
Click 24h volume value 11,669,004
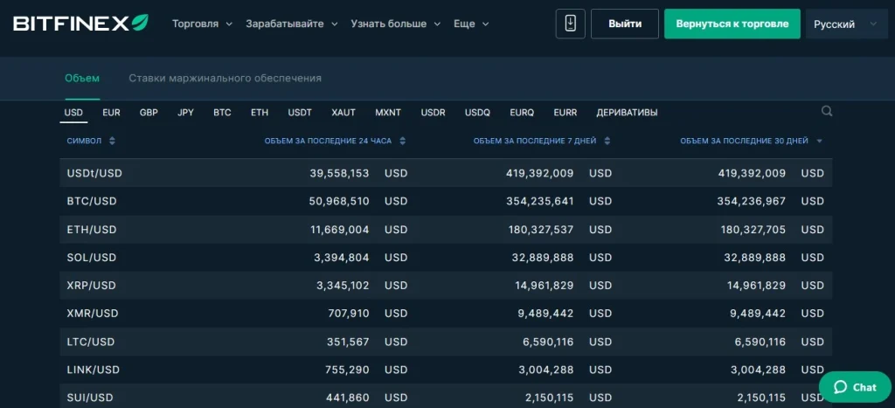point(338,230)
